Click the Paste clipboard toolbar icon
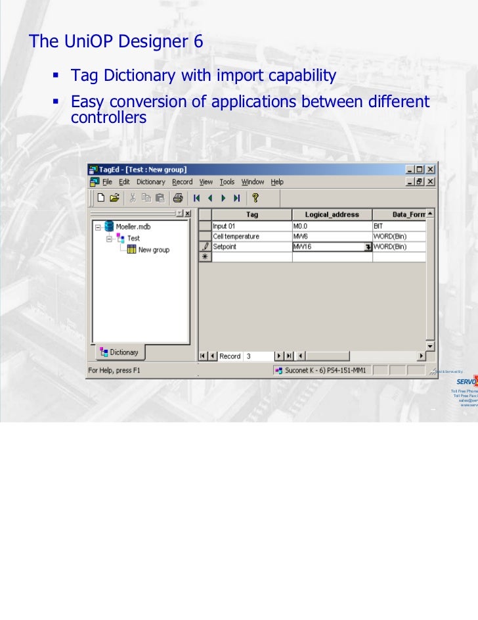This screenshot has width=478, height=620. click(160, 198)
